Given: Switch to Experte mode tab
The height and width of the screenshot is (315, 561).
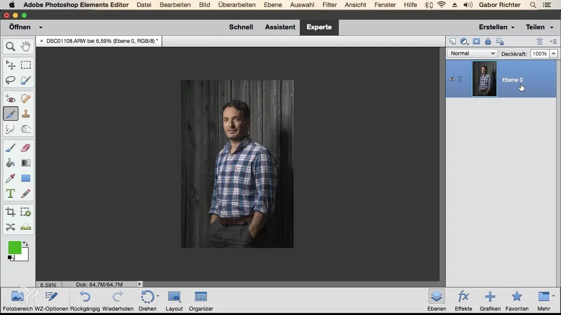Looking at the screenshot, I should tap(319, 27).
